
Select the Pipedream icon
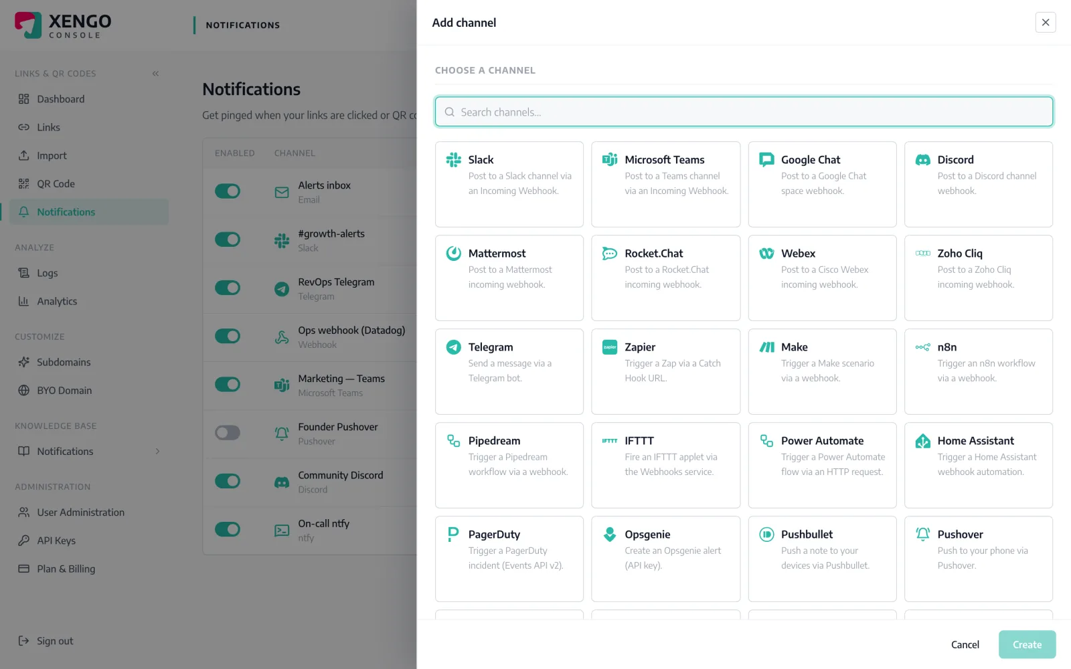454,441
